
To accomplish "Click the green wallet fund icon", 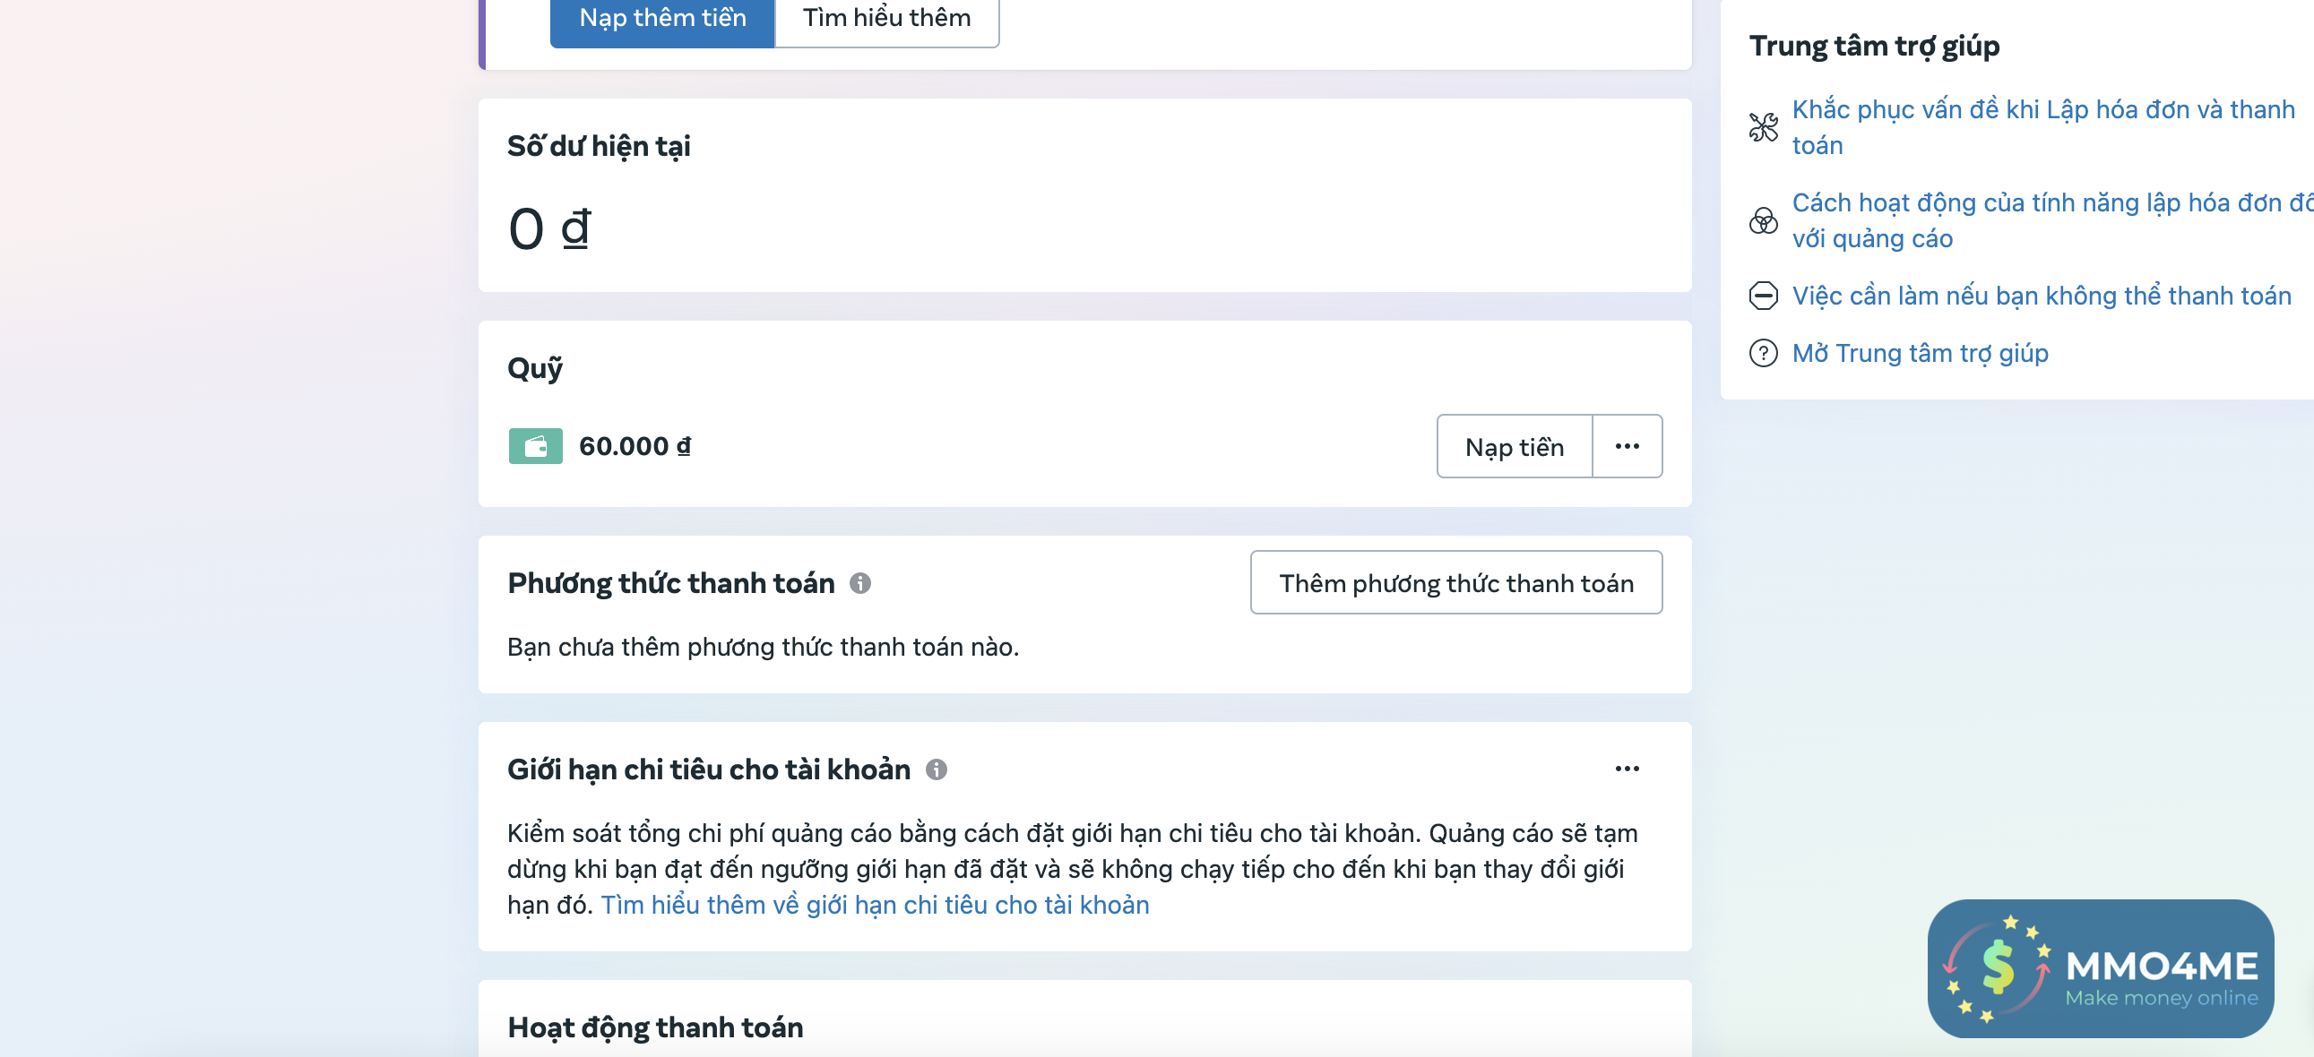I will [535, 446].
